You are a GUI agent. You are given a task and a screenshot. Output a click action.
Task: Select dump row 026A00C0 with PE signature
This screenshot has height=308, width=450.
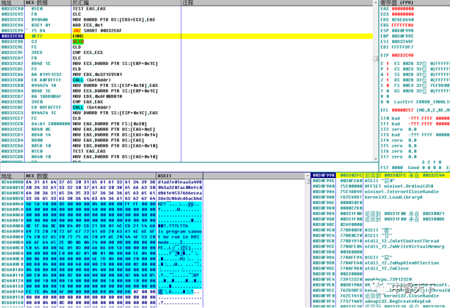pyautogui.click(x=102, y=248)
